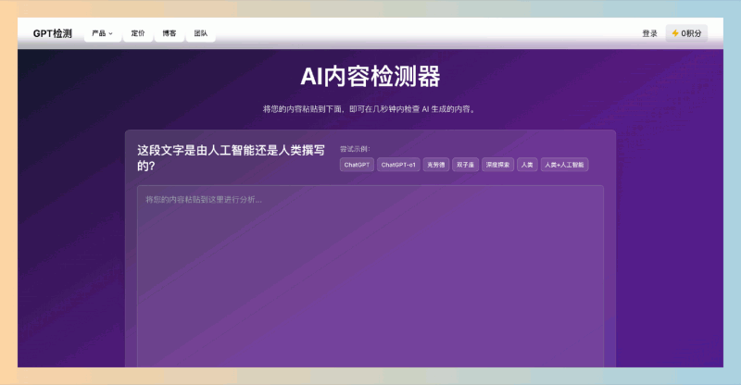Load the ChatGPT example
Screen dimensions: 741x385
point(357,165)
